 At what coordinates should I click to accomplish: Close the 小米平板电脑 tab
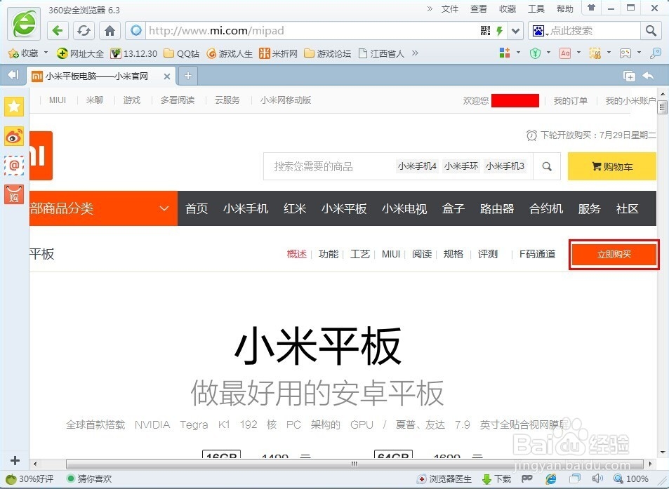(167, 76)
